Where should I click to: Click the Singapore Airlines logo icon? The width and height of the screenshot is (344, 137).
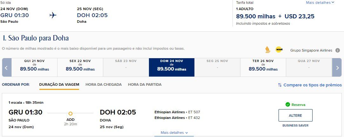[268, 50]
